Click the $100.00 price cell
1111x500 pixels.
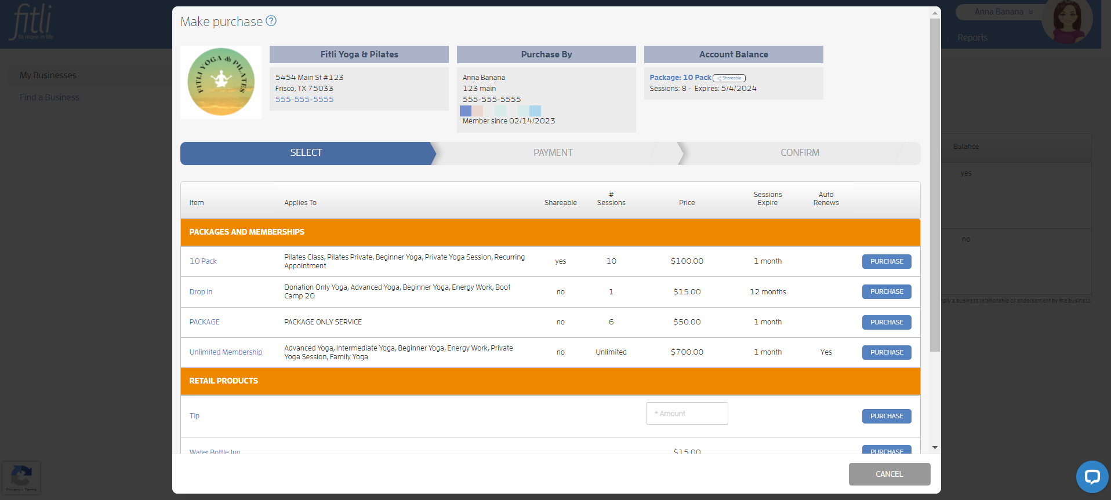click(x=687, y=261)
